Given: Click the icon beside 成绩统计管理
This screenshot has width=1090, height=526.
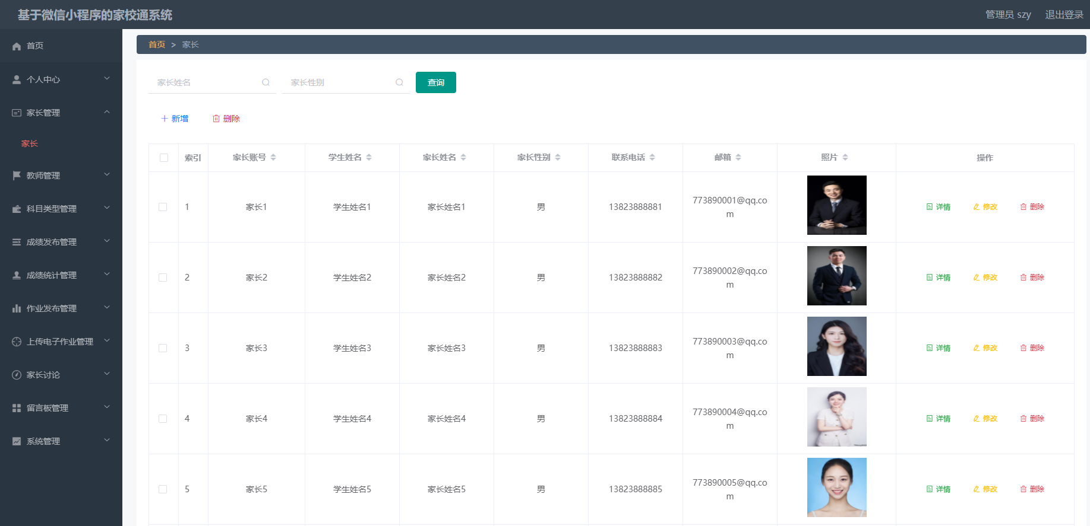Looking at the screenshot, I should tap(17, 275).
